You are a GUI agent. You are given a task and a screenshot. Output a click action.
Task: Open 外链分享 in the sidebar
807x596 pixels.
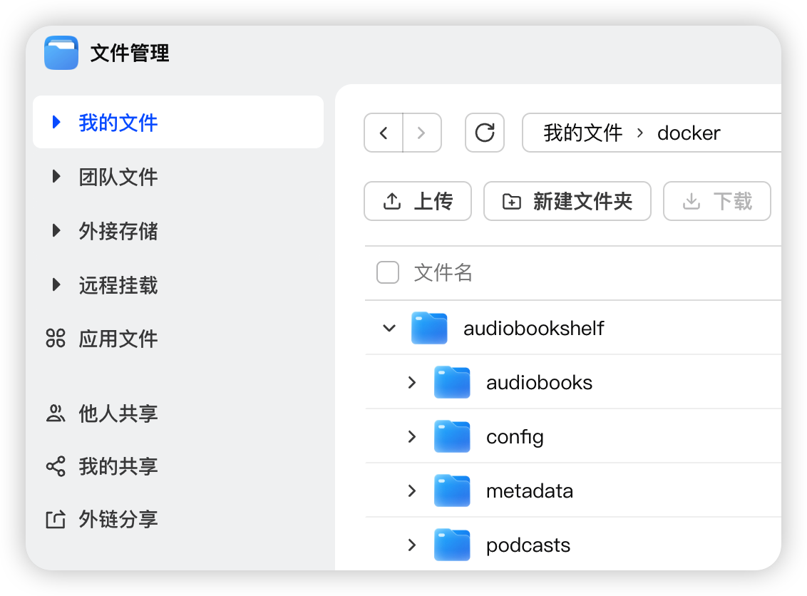pyautogui.click(x=118, y=520)
